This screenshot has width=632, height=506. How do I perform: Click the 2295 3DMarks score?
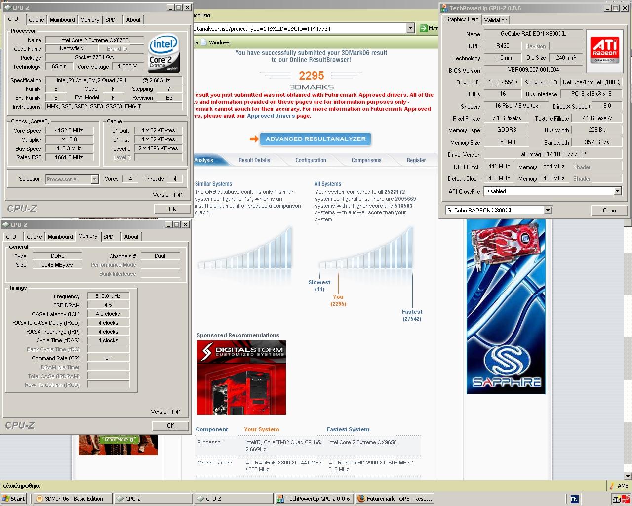click(x=311, y=76)
